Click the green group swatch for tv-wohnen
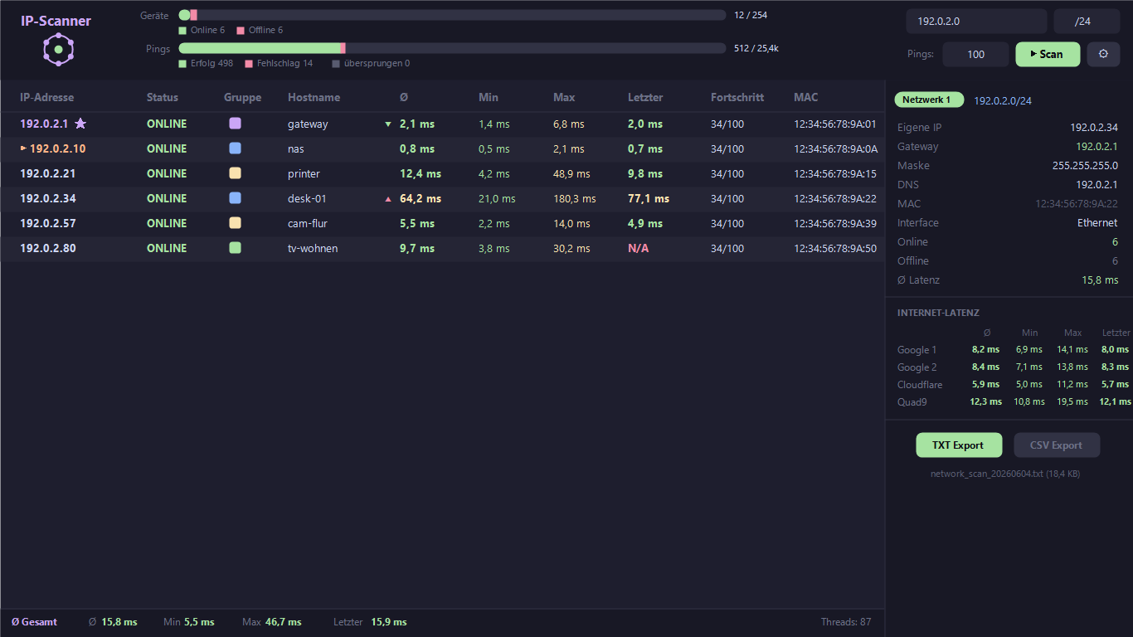The image size is (1133, 637). pos(236,248)
